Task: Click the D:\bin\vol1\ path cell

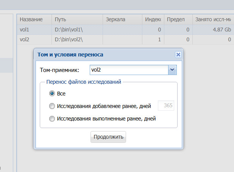Action: click(77, 30)
